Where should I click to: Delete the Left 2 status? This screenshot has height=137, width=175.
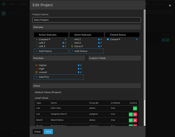(63, 43)
